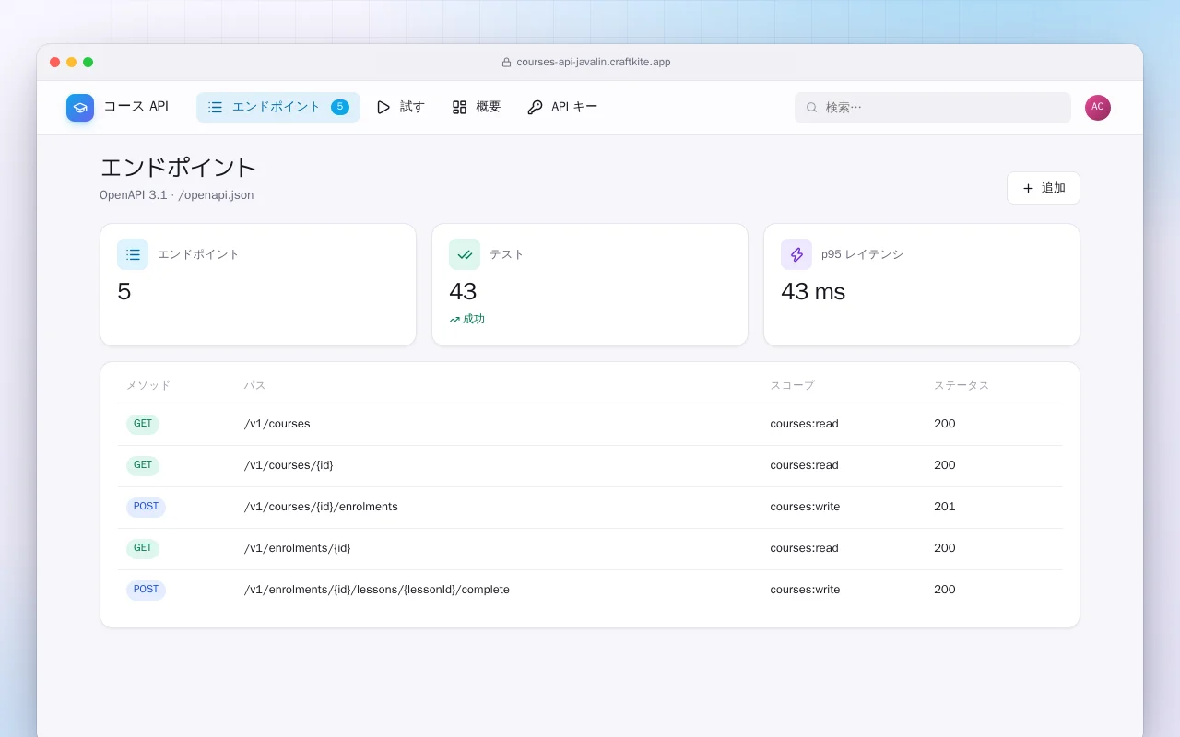Open the 概要 tab
This screenshot has height=737, width=1180.
(x=476, y=107)
